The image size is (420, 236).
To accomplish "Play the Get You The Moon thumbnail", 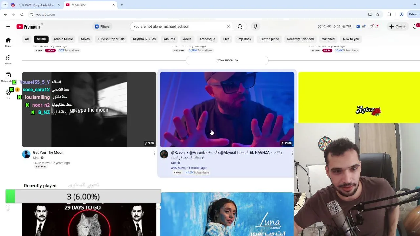I will pyautogui.click(x=89, y=110).
